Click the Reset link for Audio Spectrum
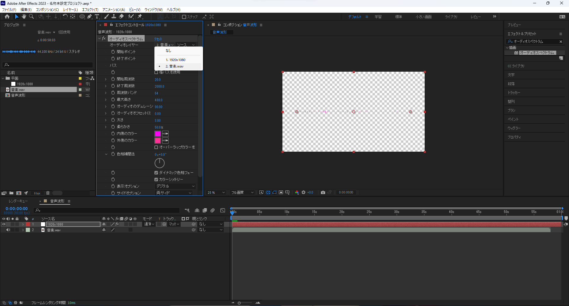Image resolution: width=569 pixels, height=306 pixels. [x=158, y=39]
